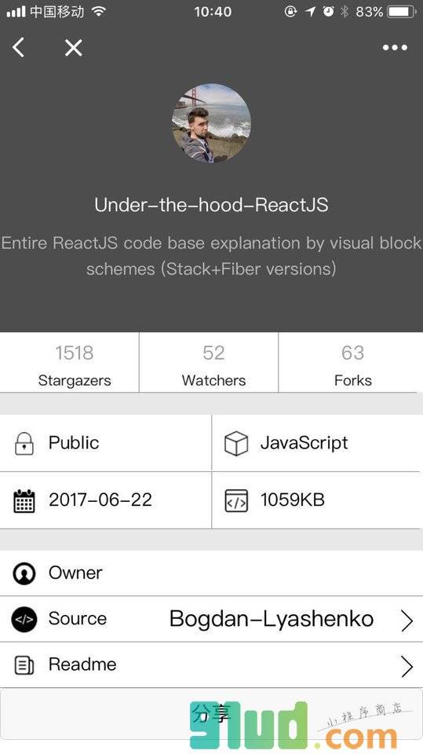Screen dimensions: 423x754
Task: Tap the 分享 share button
Action: point(212,714)
